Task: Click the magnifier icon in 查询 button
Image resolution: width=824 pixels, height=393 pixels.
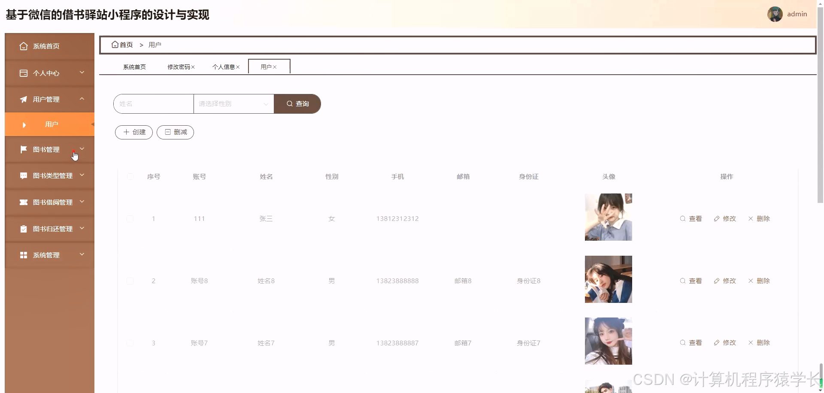Action: 290,104
